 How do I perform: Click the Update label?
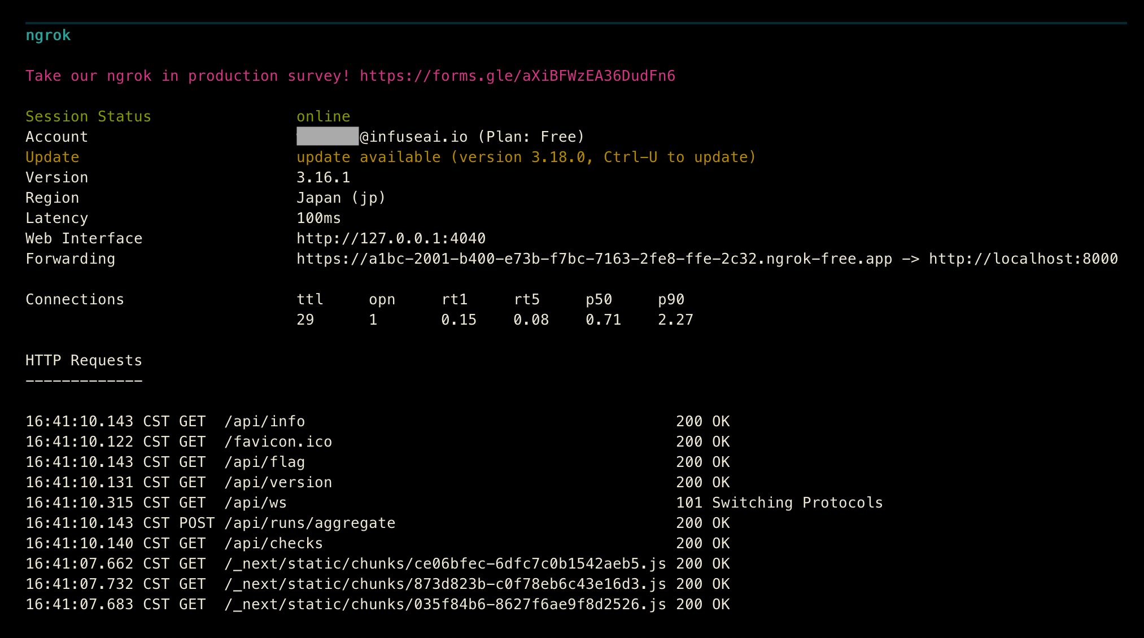pyautogui.click(x=52, y=157)
